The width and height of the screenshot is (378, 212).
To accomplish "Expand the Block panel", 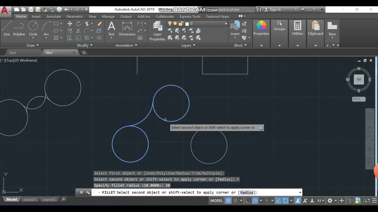I will coord(240,45).
